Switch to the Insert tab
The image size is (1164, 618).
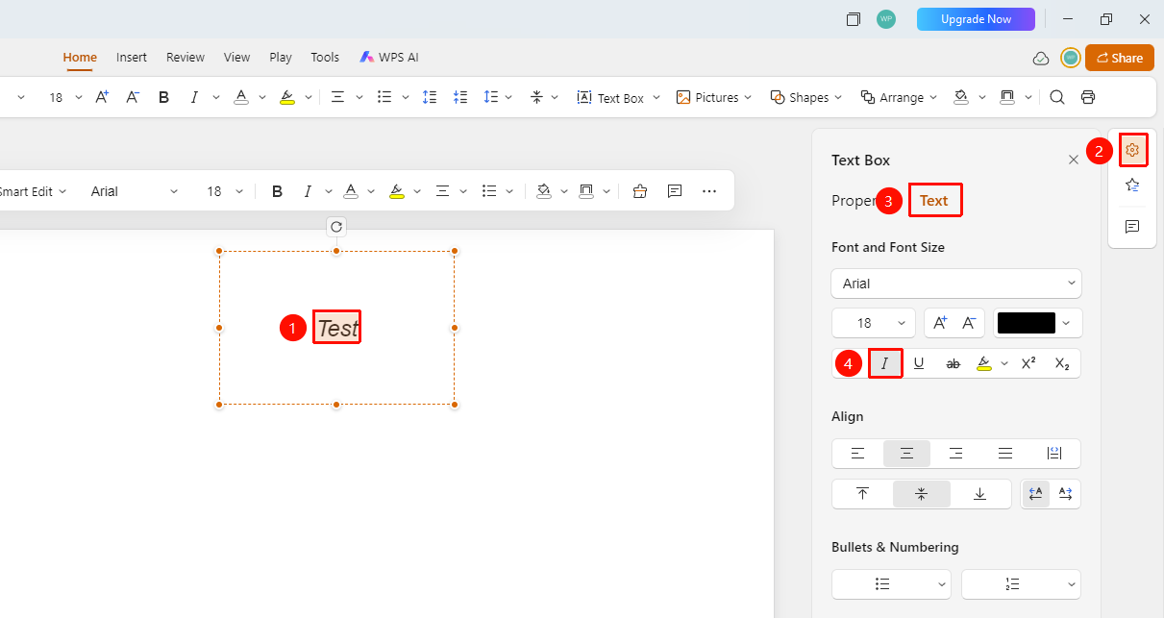point(132,57)
